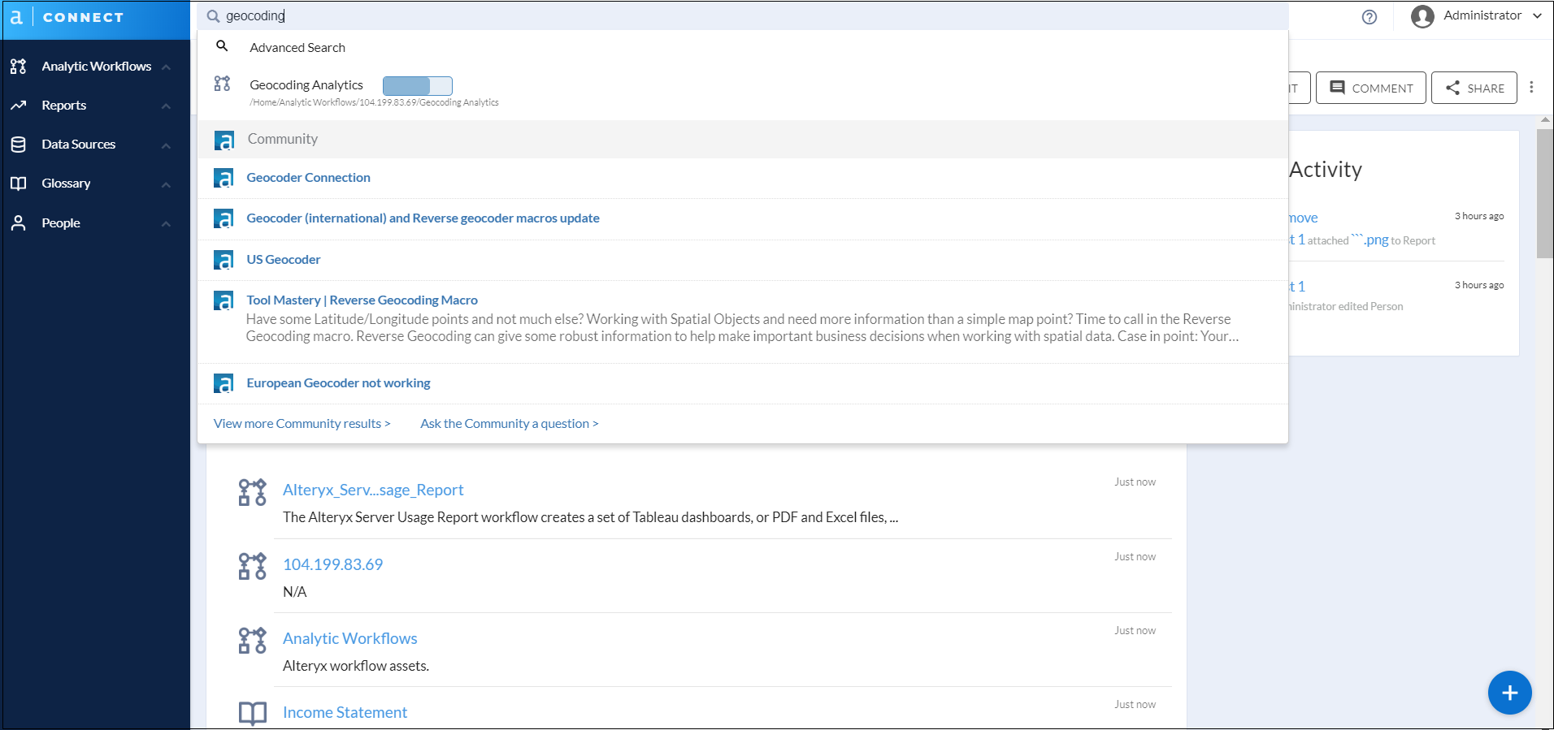
Task: Click the workflow icon next to Alteryx_Serv...sage_Report
Action: click(x=252, y=492)
